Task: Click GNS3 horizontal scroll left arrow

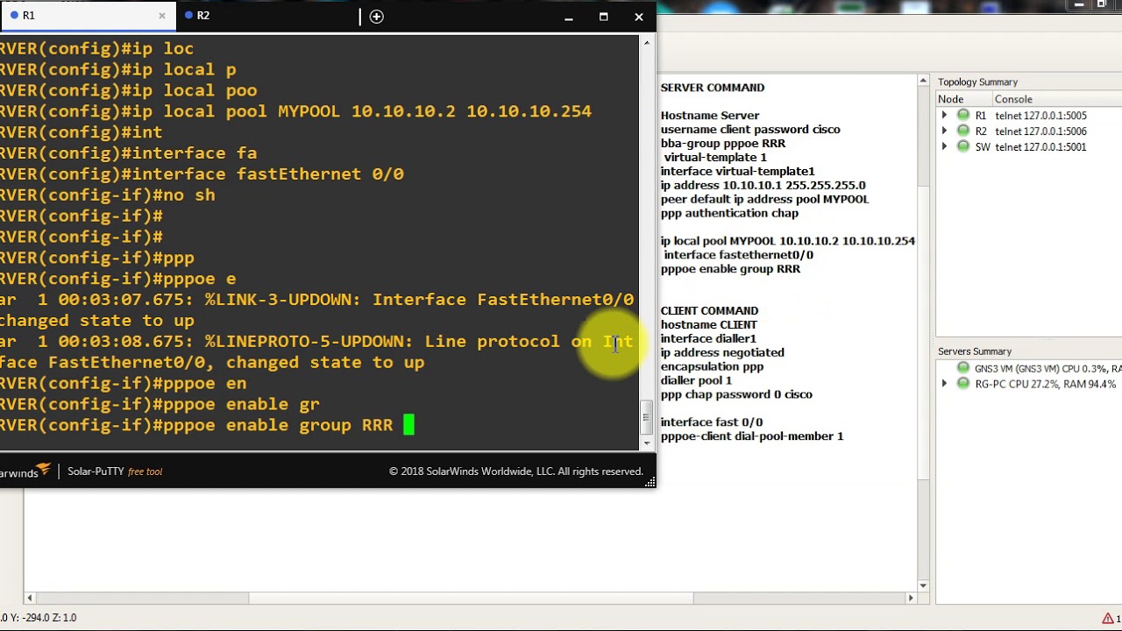Action: [31, 599]
